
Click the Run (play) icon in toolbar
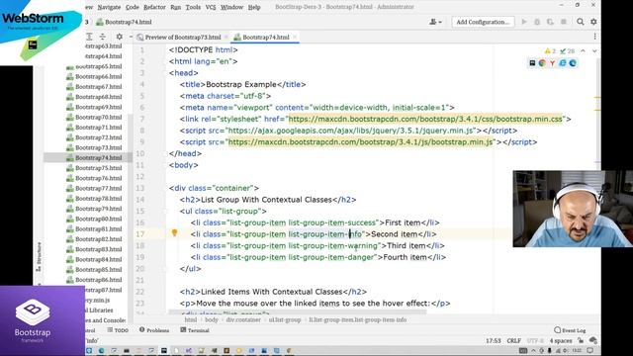(x=524, y=22)
